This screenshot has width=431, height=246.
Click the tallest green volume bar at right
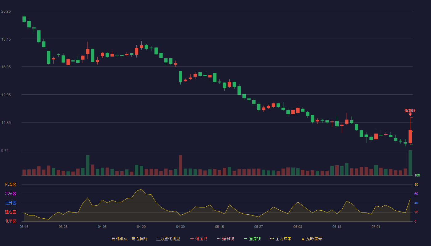click(410, 163)
